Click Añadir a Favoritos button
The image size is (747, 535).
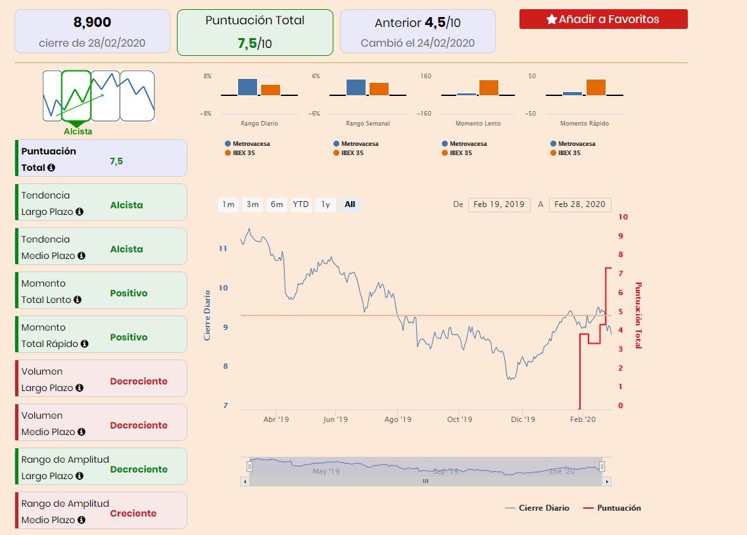click(x=603, y=19)
